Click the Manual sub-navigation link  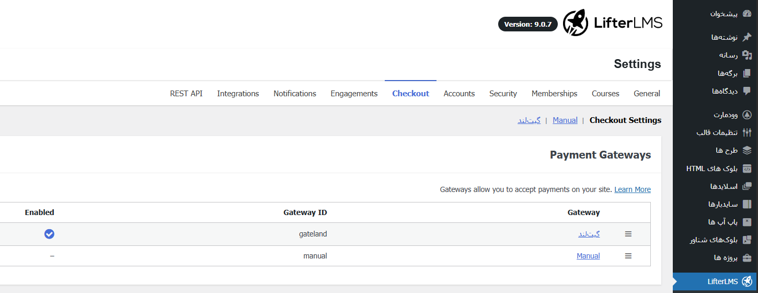(565, 120)
